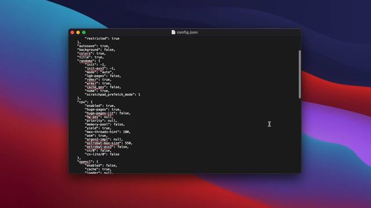Click the "background": false line

point(96,50)
